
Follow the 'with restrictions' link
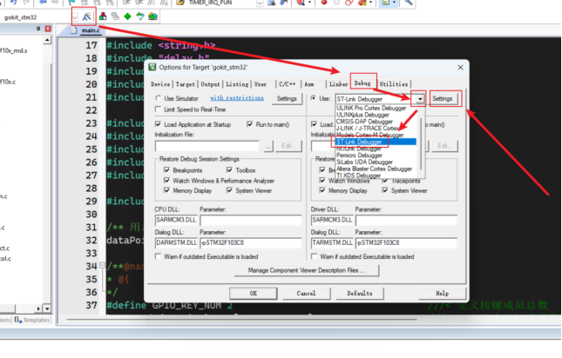click(237, 98)
